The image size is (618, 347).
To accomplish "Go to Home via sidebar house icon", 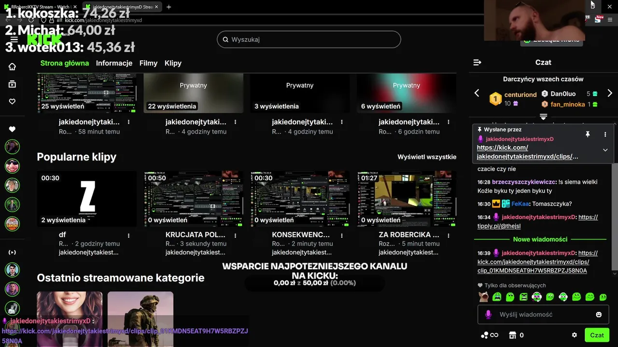I will (12, 67).
